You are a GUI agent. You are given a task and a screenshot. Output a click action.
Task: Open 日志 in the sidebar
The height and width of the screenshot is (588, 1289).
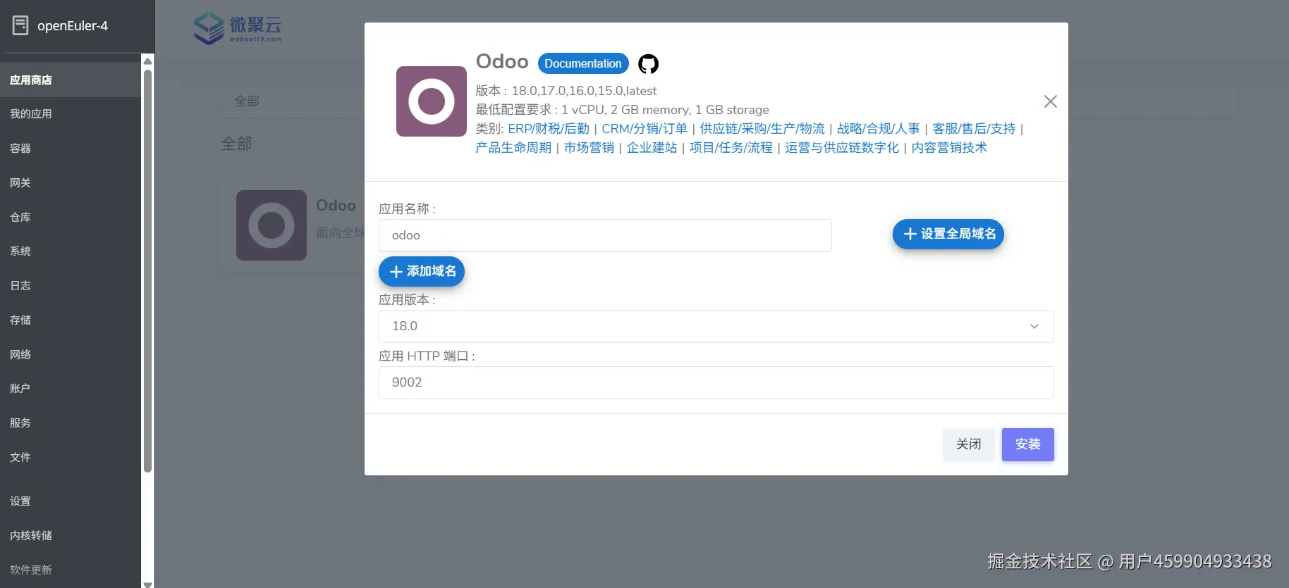coord(71,285)
